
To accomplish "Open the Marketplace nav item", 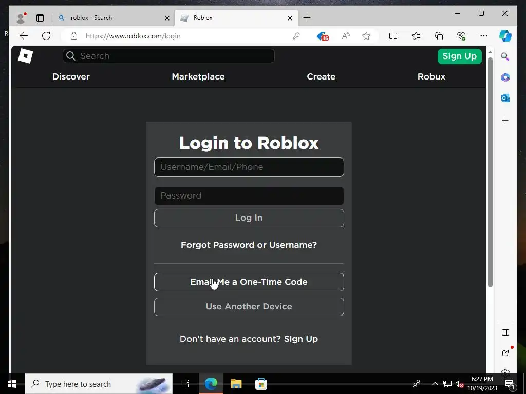I will pos(198,77).
